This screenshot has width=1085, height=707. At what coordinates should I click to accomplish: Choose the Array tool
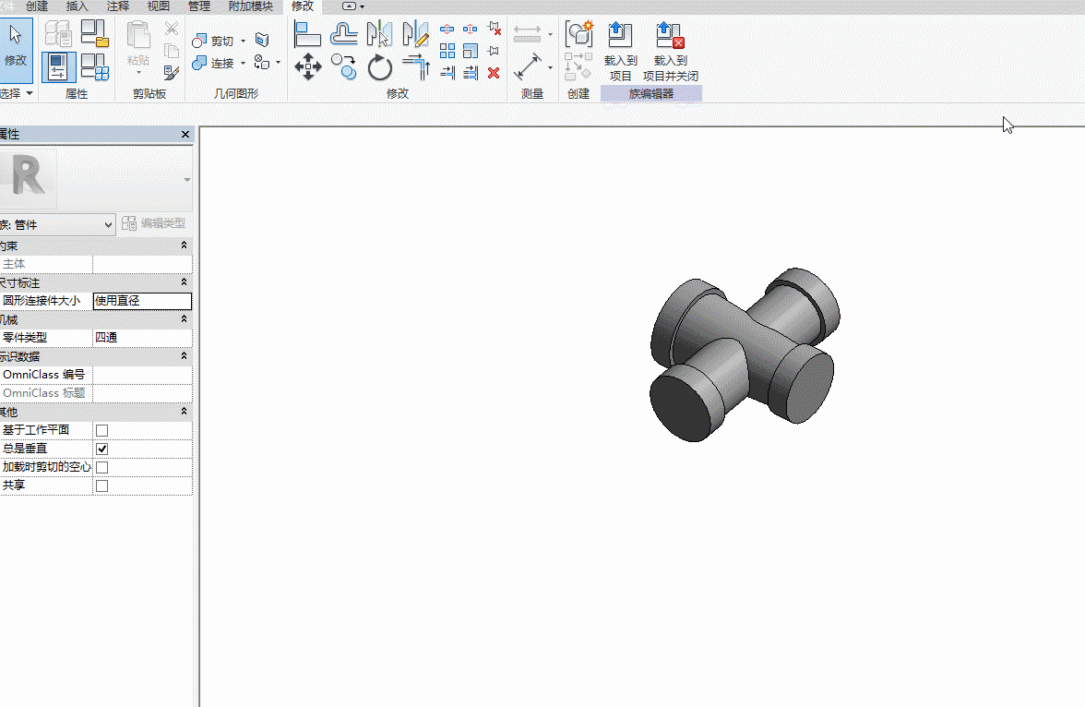[447, 51]
